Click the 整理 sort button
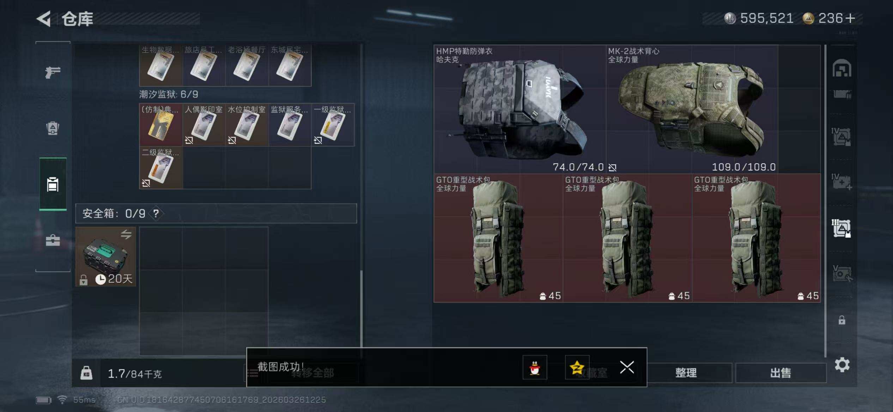The width and height of the screenshot is (893, 412). (686, 373)
